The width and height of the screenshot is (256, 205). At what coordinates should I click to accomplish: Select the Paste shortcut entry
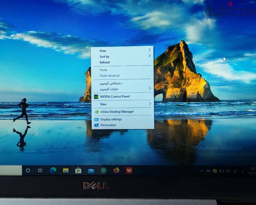[123, 76]
